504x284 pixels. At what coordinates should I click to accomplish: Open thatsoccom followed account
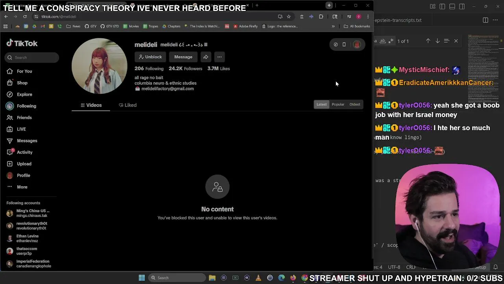tap(22, 251)
